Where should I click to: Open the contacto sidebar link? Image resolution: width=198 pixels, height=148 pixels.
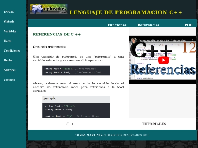coord(10,80)
